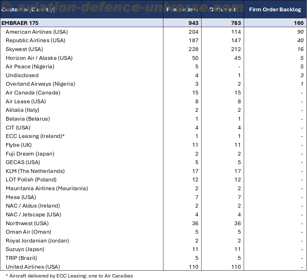Click the 'Northwest (USA)' customer name
This screenshot has height=280, width=307.
(27, 223)
